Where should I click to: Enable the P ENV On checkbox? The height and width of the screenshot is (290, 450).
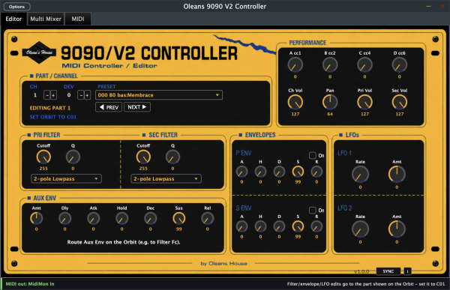pos(312,155)
